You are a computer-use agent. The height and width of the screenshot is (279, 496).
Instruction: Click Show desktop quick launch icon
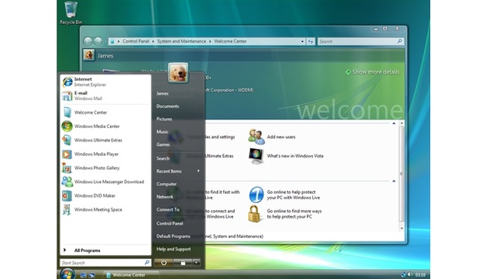pyautogui.click(x=83, y=275)
